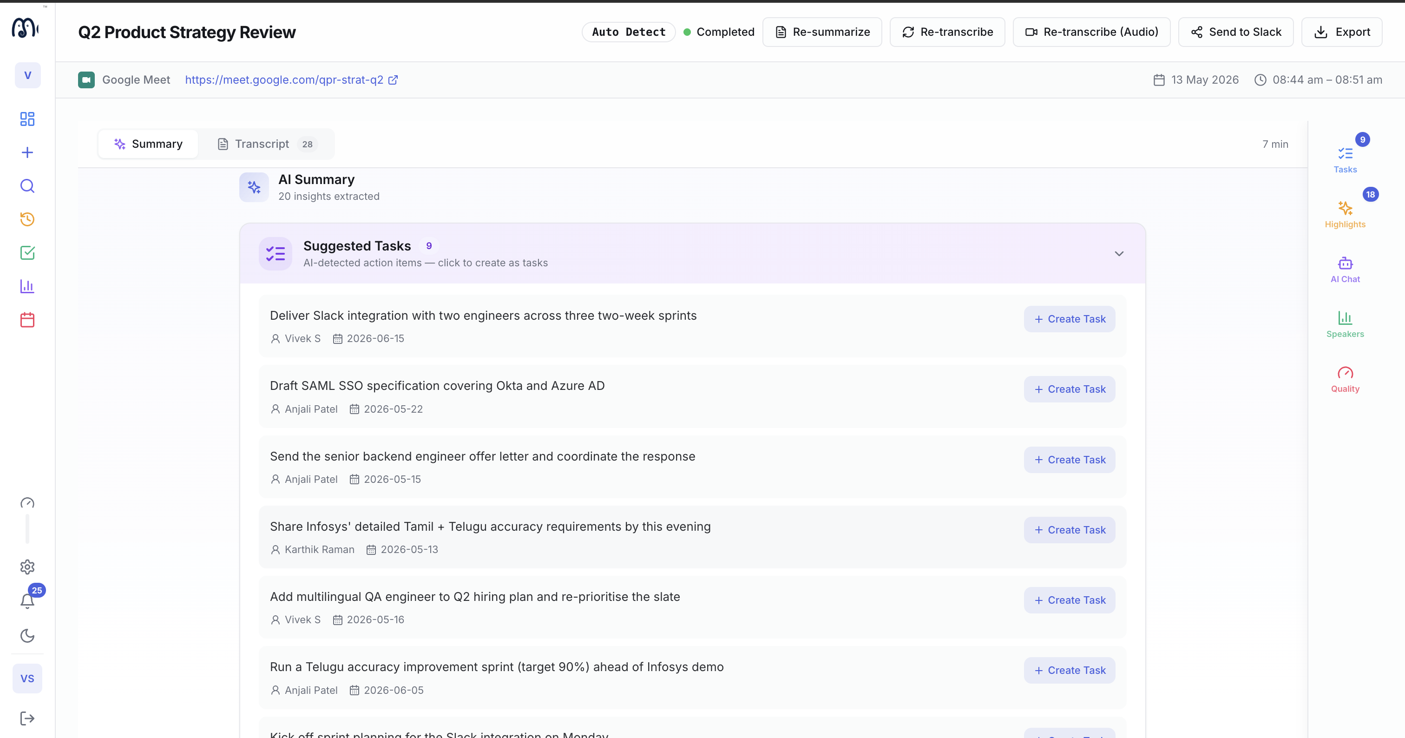Toggle dark mode moon icon
1405x738 pixels.
[x=27, y=635]
